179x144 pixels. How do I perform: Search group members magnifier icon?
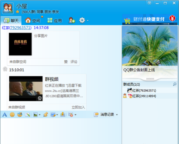click(175, 84)
